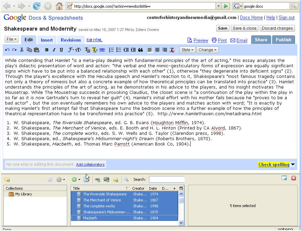The width and height of the screenshot is (301, 231).
Task: Click the browser search field containing "google docs"
Action: [x=266, y=6]
